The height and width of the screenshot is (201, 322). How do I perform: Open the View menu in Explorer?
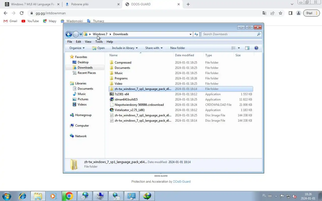click(x=88, y=42)
